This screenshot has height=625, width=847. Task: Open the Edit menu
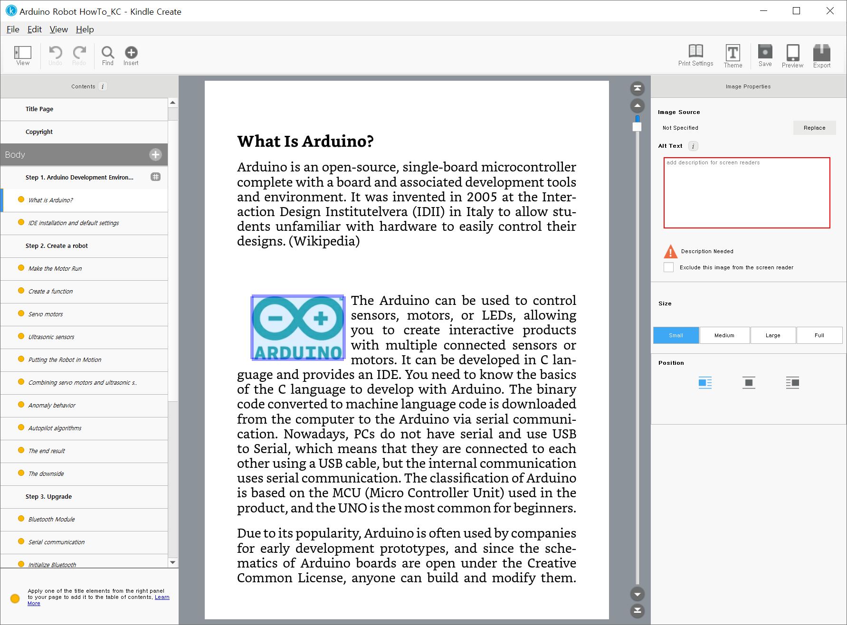coord(35,29)
